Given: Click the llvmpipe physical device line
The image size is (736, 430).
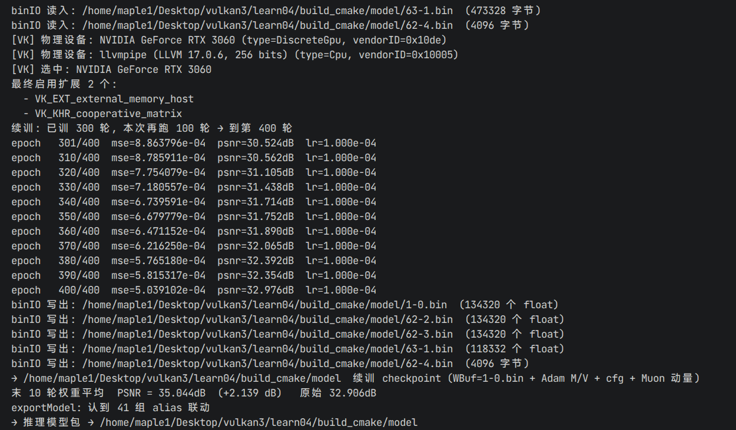Looking at the screenshot, I should point(235,55).
